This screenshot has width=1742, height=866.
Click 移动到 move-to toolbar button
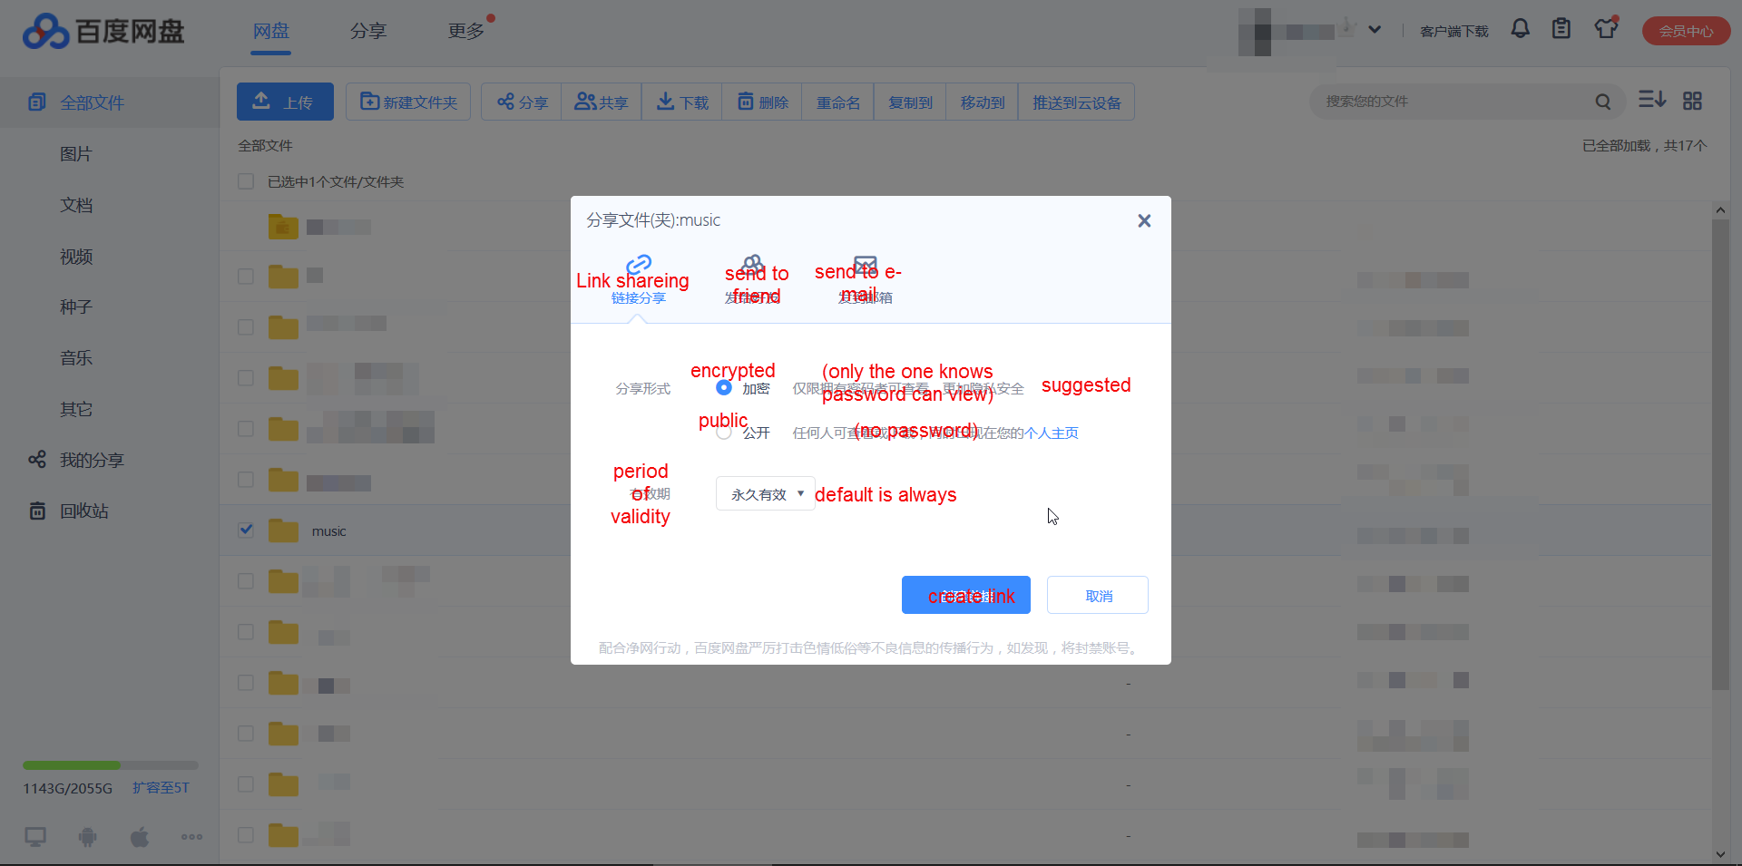point(983,102)
